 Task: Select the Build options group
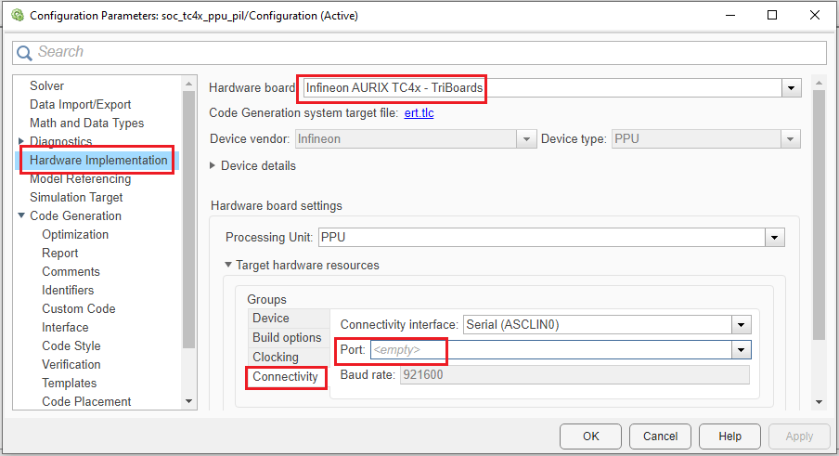point(287,337)
